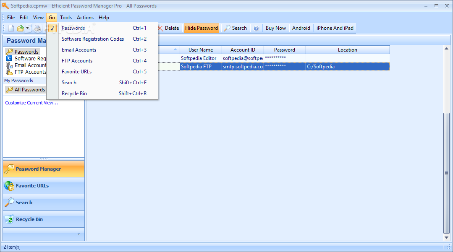Screen dimensions: 453x252
Task: Choose FTP Accounts in the Go menu
Action: click(x=102, y=61)
